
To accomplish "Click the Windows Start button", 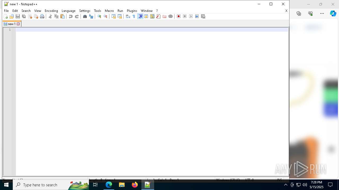I will pos(6,185).
